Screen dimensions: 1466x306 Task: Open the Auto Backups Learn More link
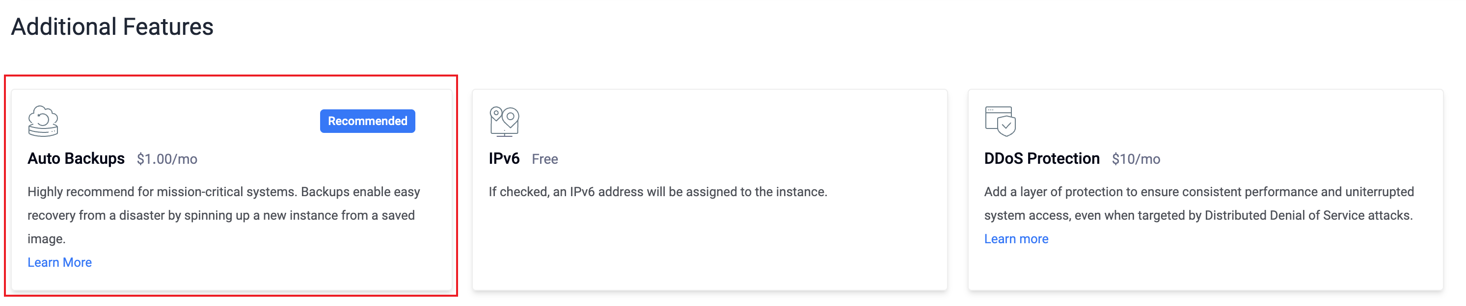(60, 262)
